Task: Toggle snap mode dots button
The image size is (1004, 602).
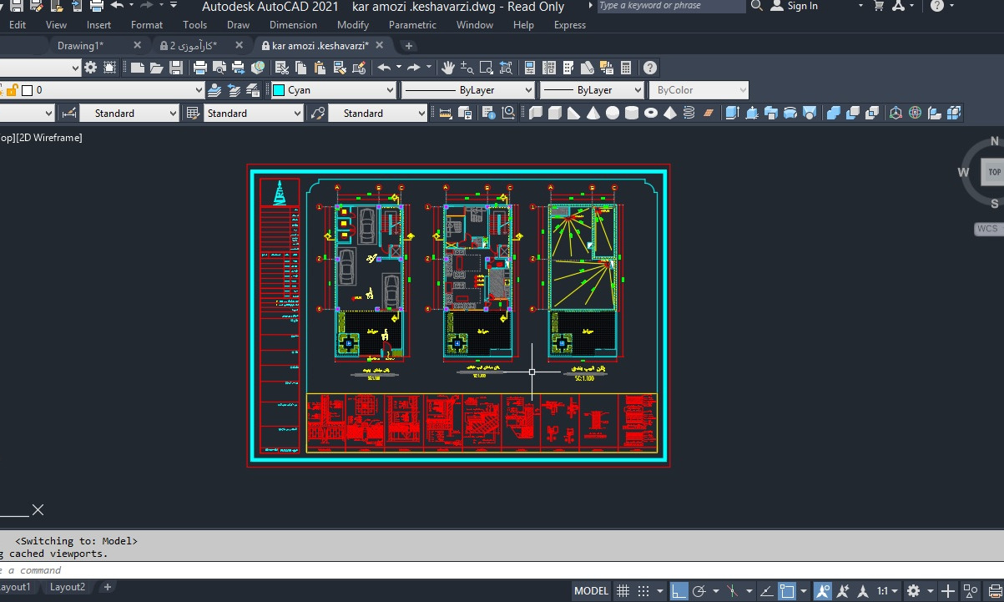Action: pos(643,591)
